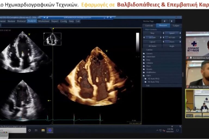Click the blue GE app taskbar icon
The width and height of the screenshot is (209, 139).
pyautogui.click(x=50, y=130)
